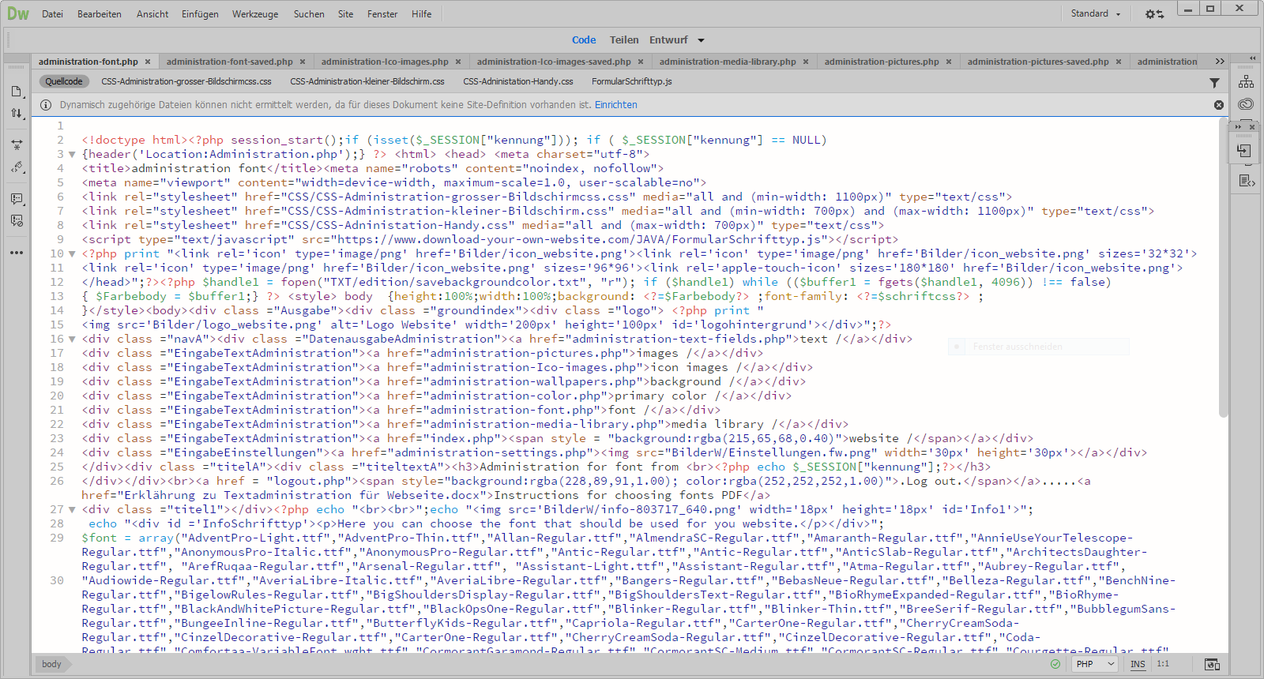The height and width of the screenshot is (679, 1264).
Task: Click Insert panel icon in floating dock
Action: (1245, 151)
